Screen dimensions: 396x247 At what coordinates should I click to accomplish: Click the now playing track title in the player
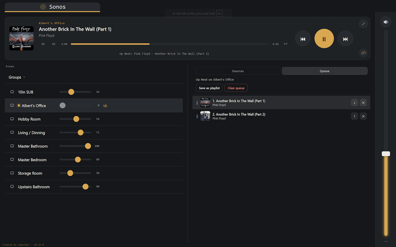(x=75, y=29)
